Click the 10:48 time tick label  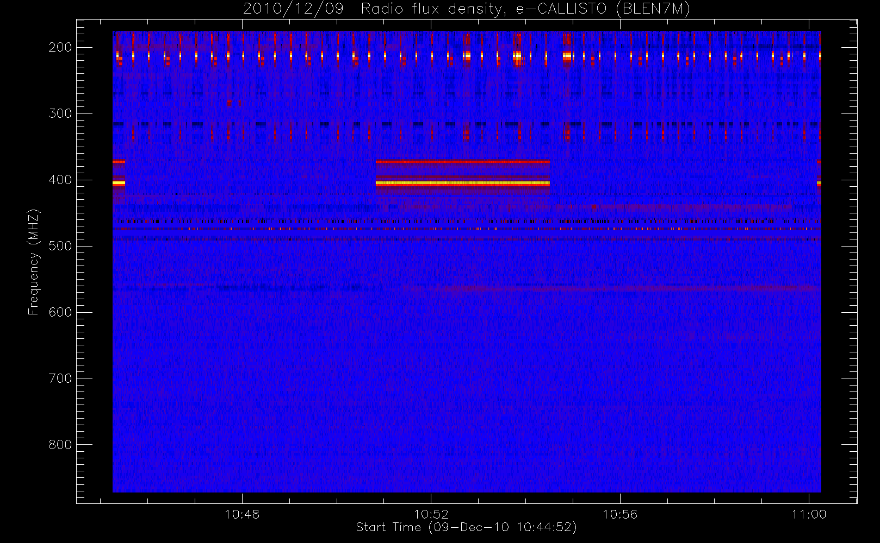(x=242, y=514)
